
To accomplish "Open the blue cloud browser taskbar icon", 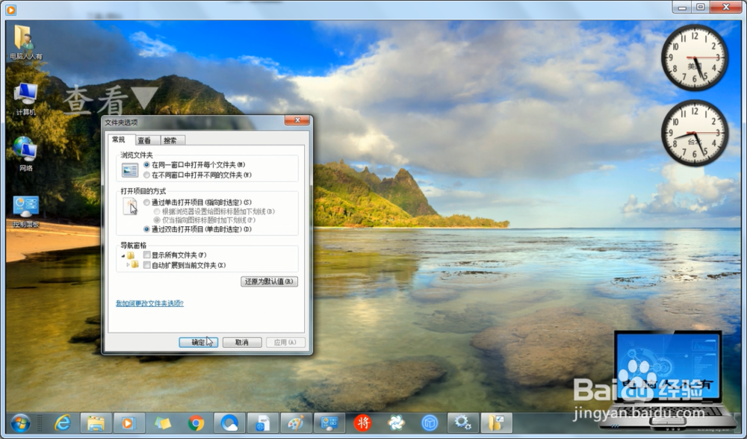I will pyautogui.click(x=229, y=423).
